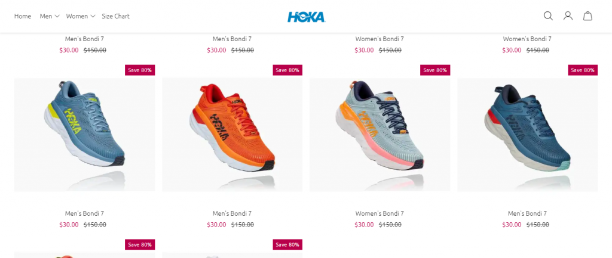Open the orange Bondi 7 shoe image

pyautogui.click(x=232, y=135)
